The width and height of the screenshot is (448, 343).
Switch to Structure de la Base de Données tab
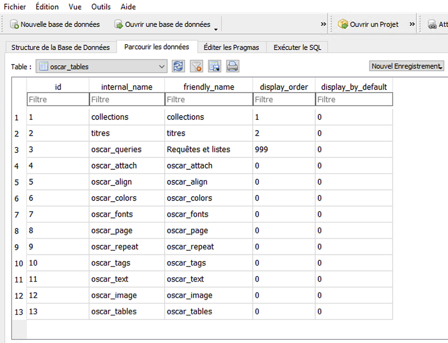61,47
